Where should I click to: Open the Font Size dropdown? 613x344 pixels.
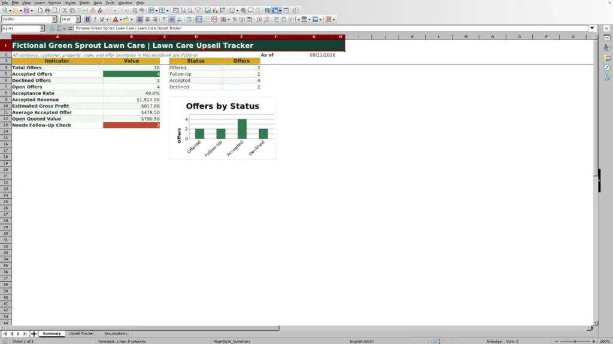[78, 19]
